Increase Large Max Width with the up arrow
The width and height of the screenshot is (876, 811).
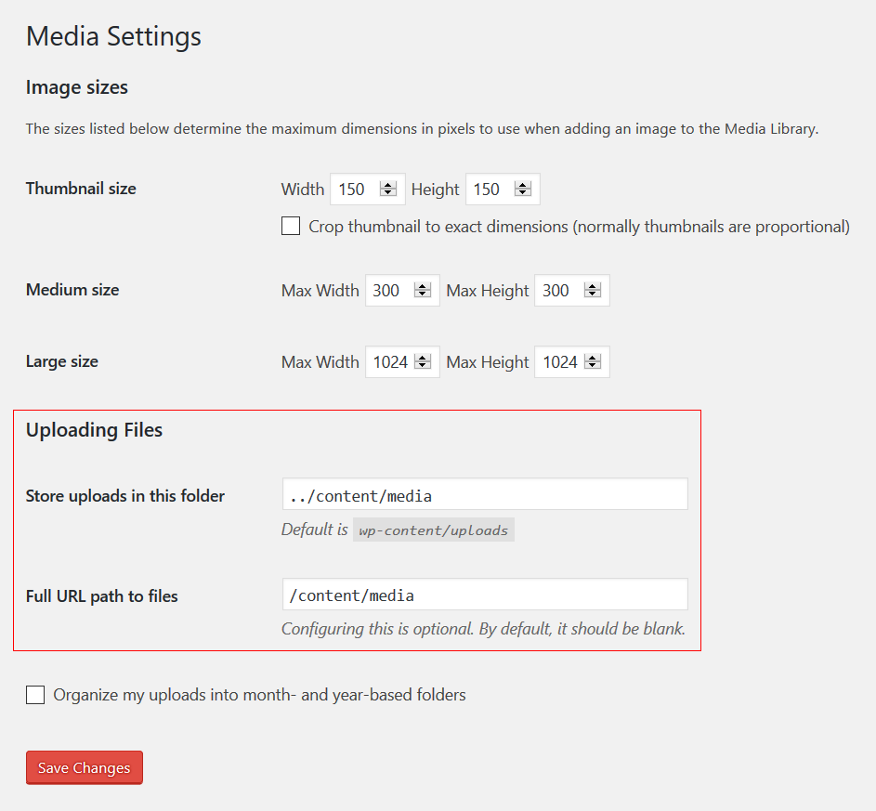(423, 358)
